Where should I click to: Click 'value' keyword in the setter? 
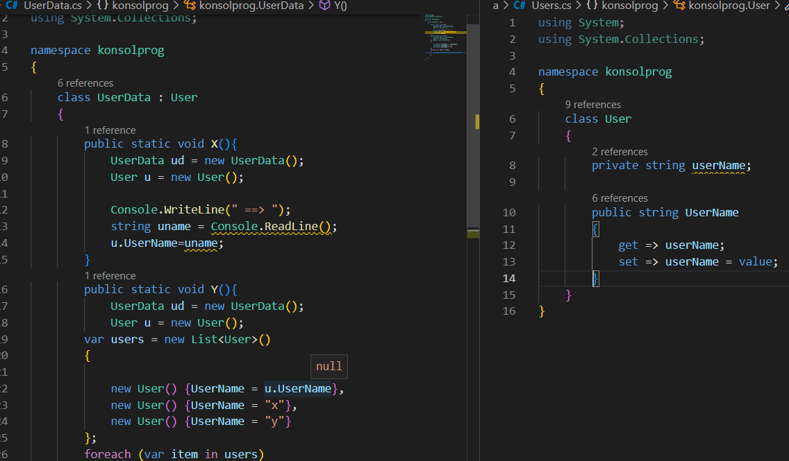coord(755,261)
